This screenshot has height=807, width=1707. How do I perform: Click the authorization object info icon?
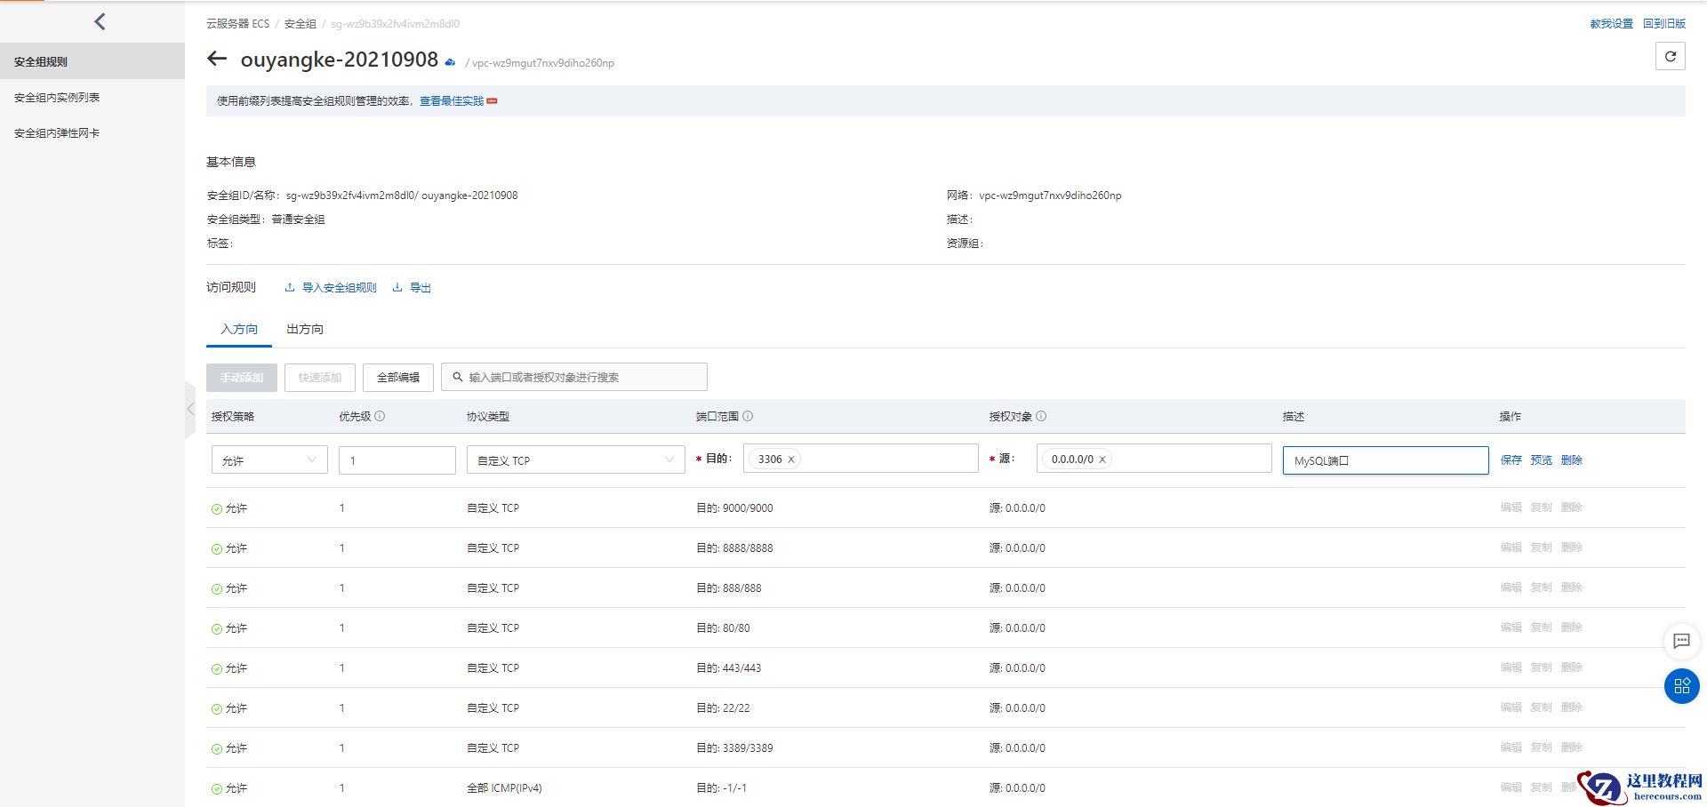pyautogui.click(x=1041, y=416)
